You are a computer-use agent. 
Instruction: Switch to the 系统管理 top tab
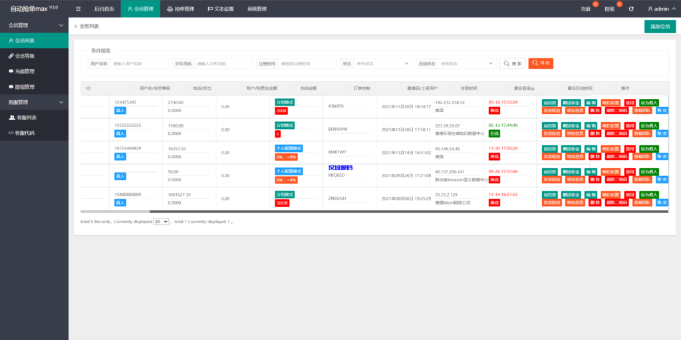(256, 9)
